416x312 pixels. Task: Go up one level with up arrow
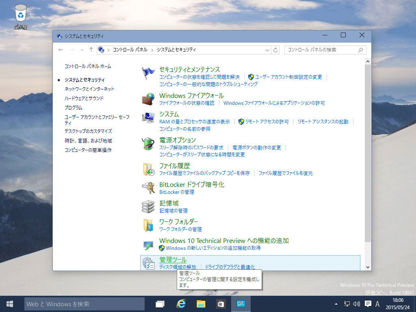[x=91, y=50]
